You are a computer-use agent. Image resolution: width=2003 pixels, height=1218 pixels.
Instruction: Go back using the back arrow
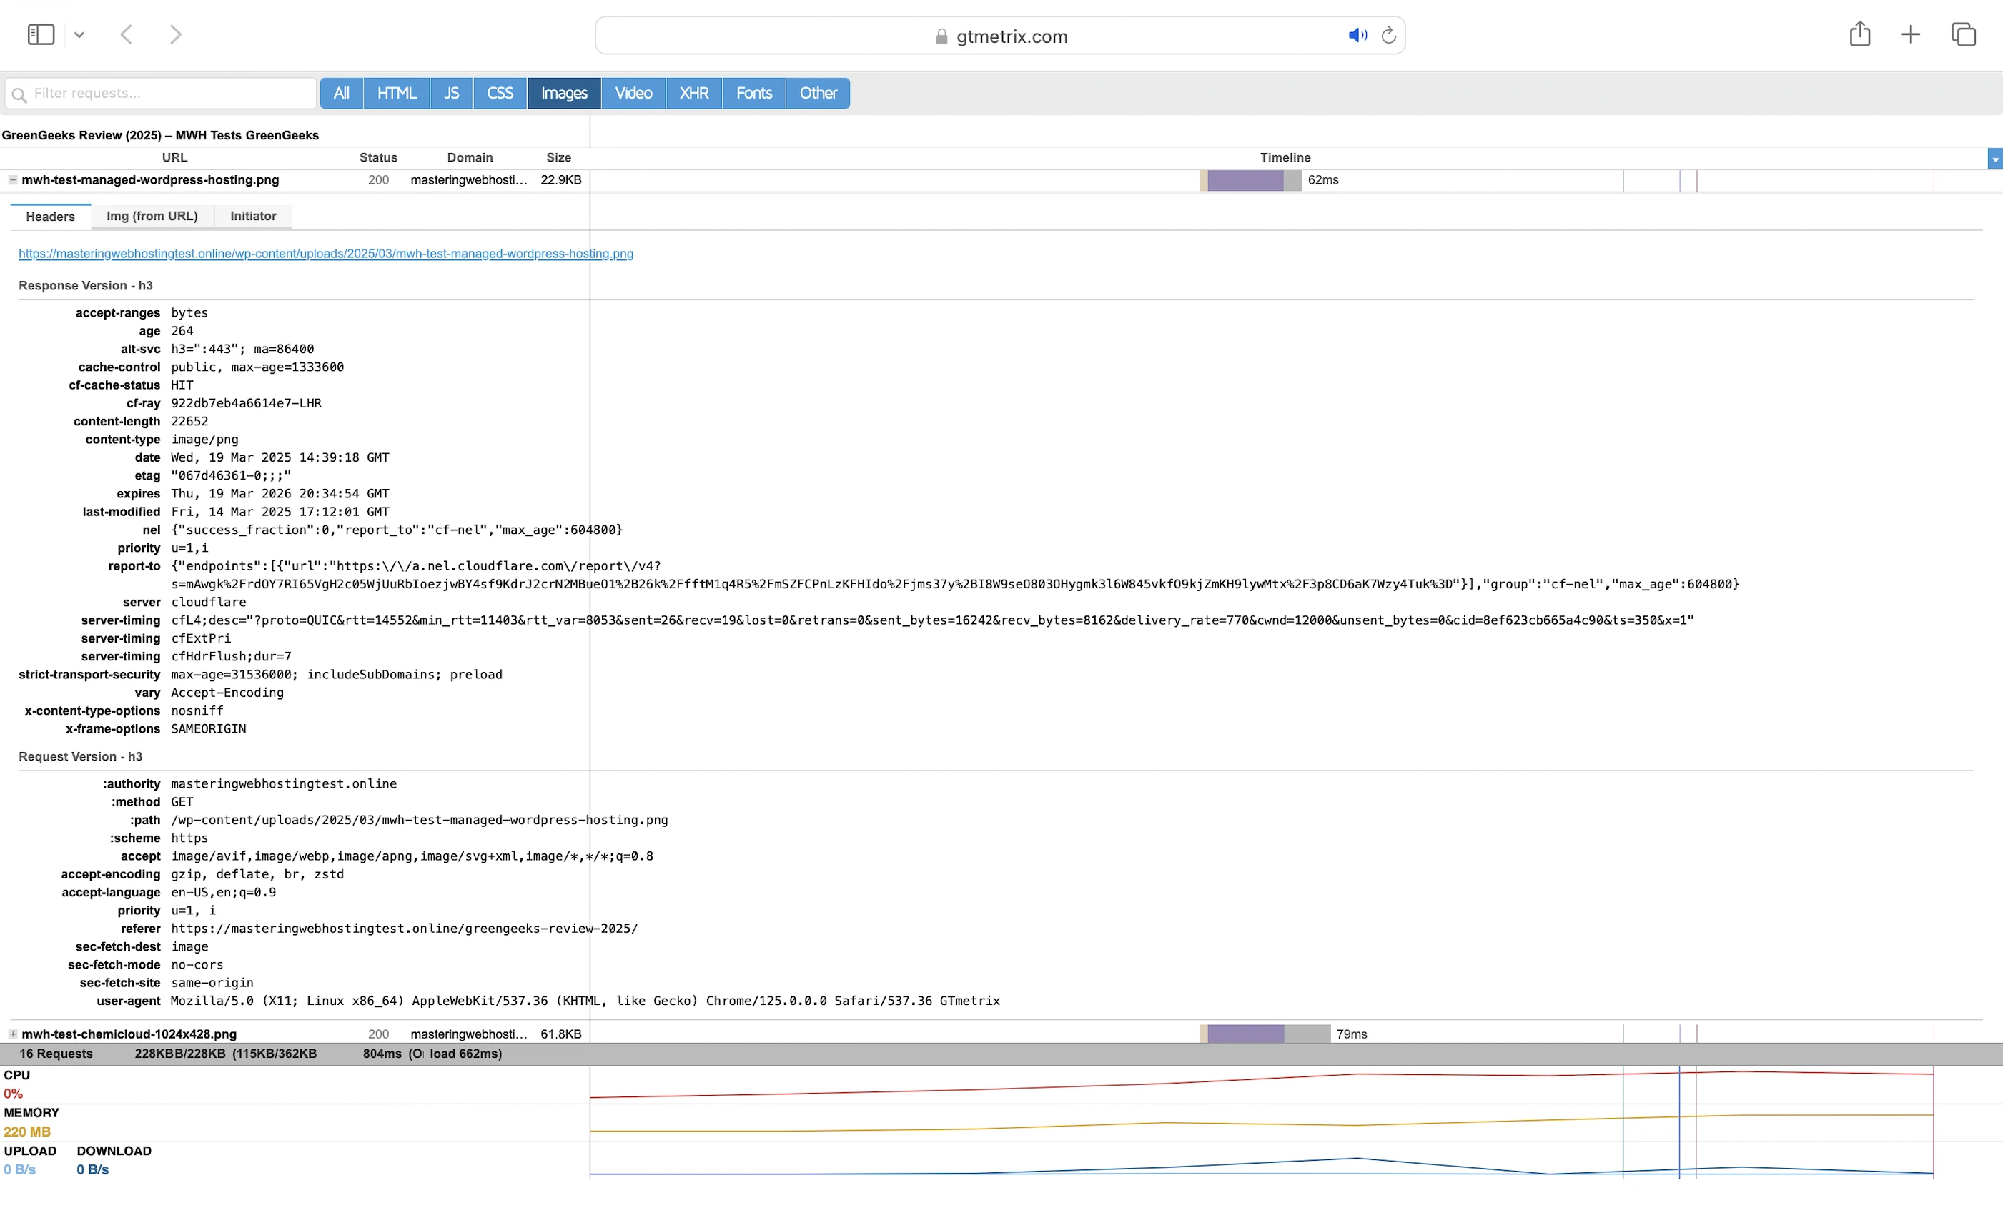[x=126, y=34]
